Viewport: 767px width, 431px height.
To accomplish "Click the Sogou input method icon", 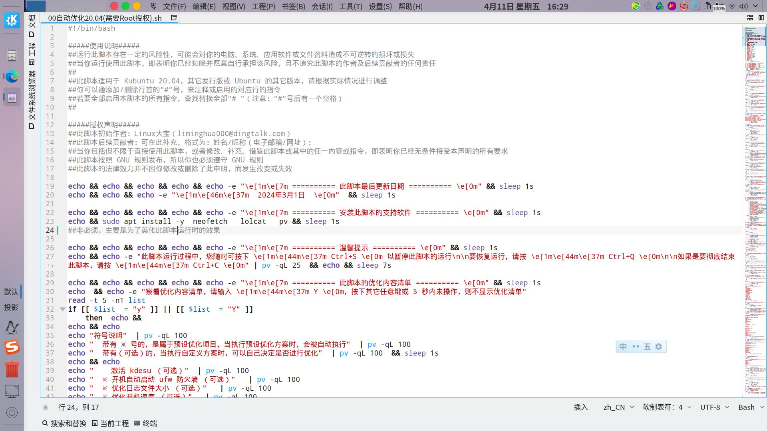I will click(12, 347).
